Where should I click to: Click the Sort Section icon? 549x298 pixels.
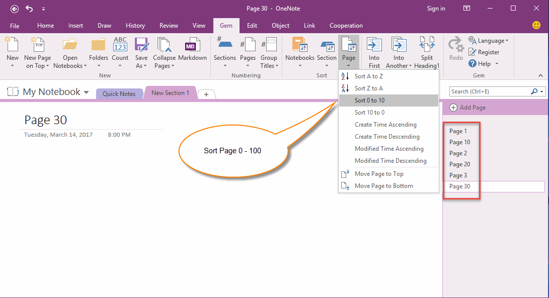[327, 46]
